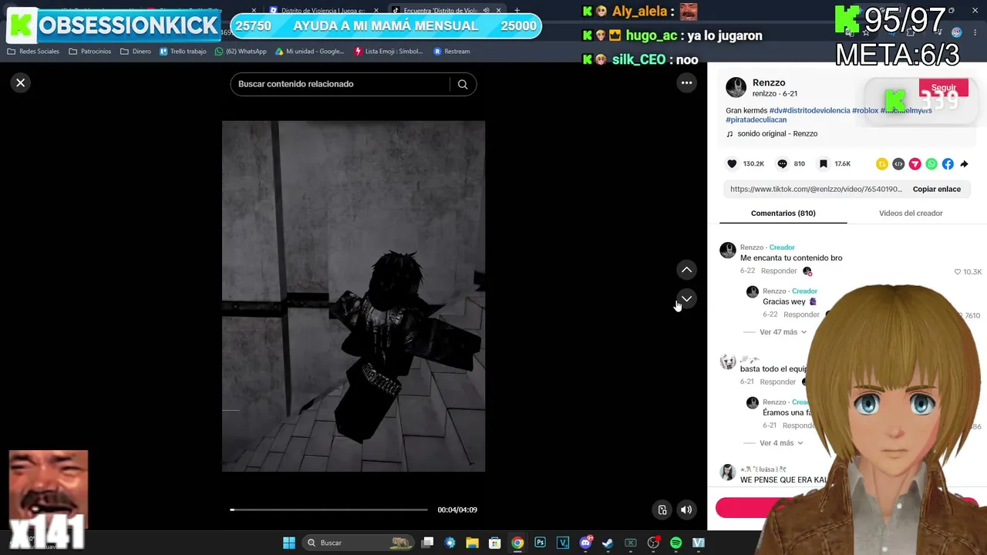Repost the video with yellow icon

click(x=882, y=163)
